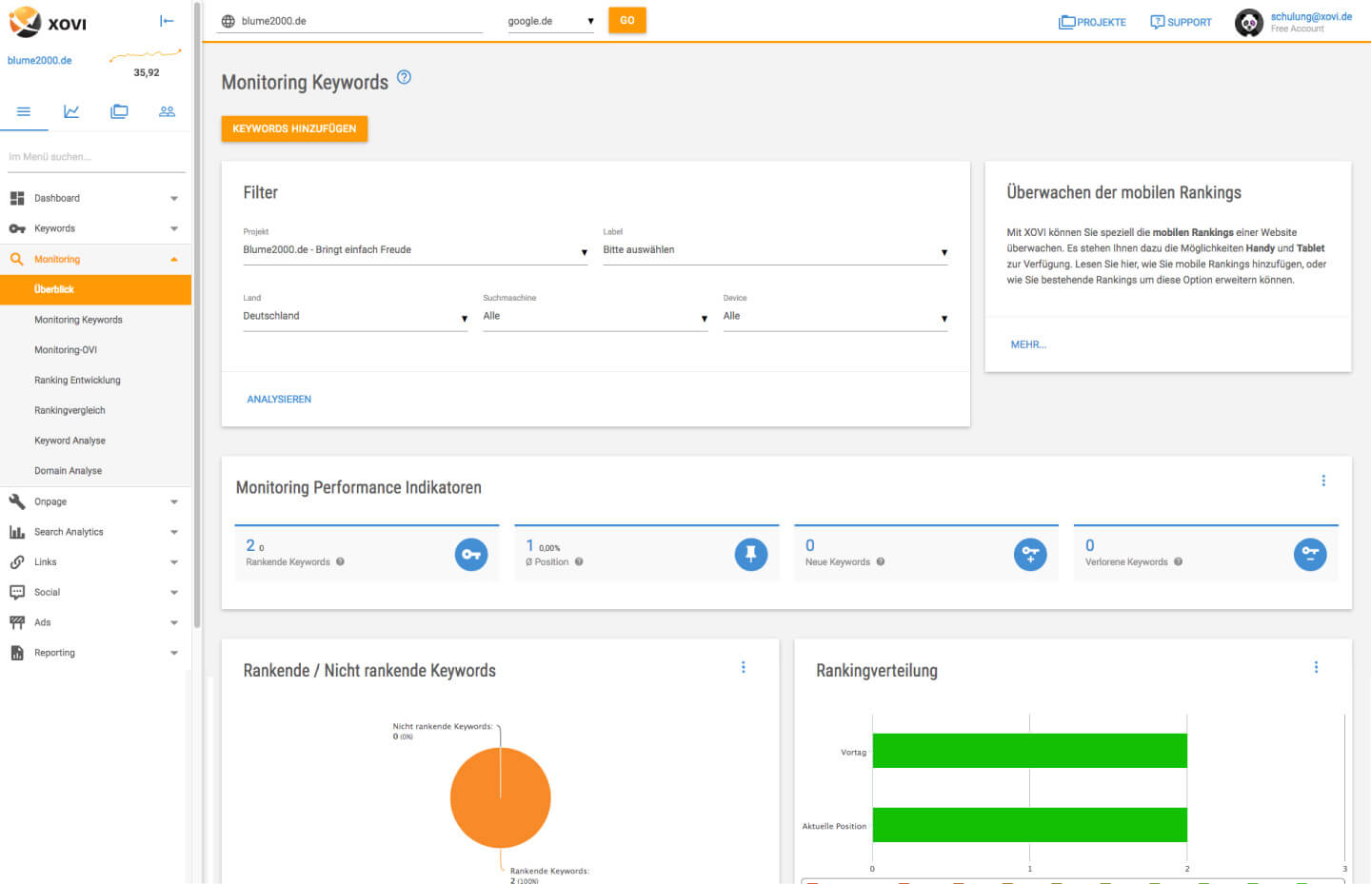Open the Land Deutschland dropdown
Viewport: 1371px width, 884px height.
(355, 317)
